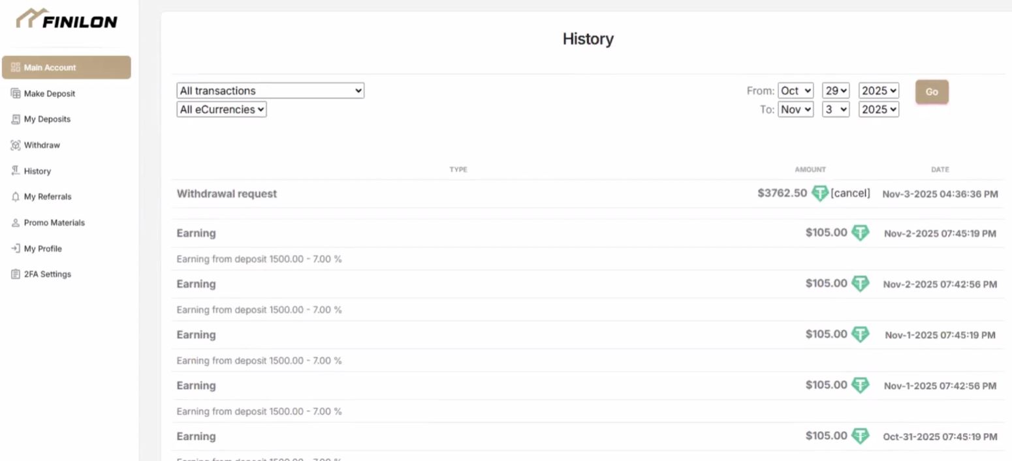Select Main Account in the sidebar

point(66,68)
